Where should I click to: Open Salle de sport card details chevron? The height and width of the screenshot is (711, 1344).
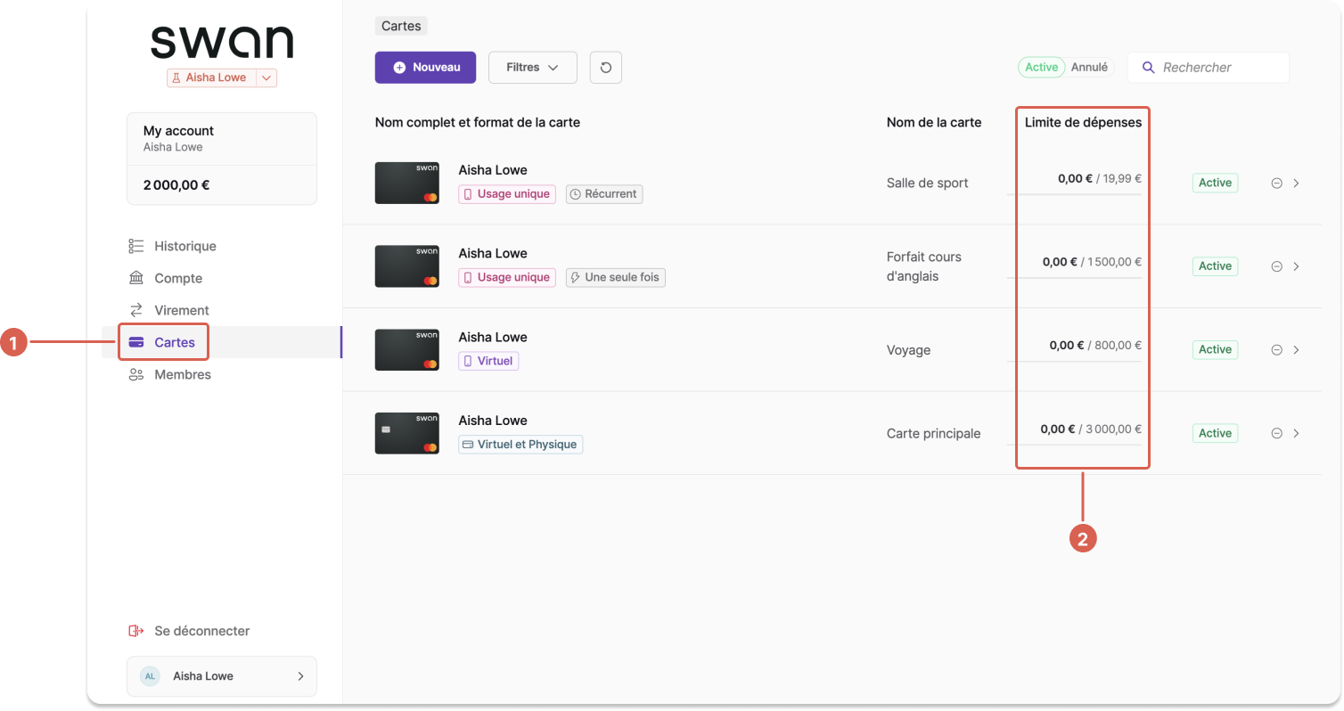click(1296, 183)
